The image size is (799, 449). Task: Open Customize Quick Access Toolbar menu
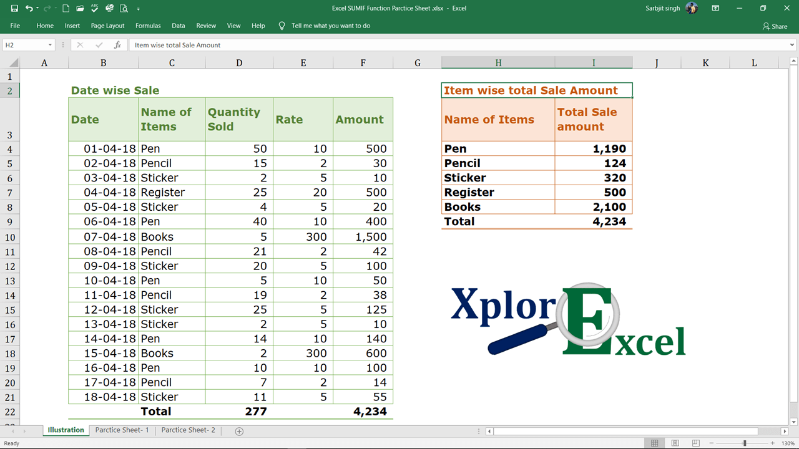[x=137, y=8]
